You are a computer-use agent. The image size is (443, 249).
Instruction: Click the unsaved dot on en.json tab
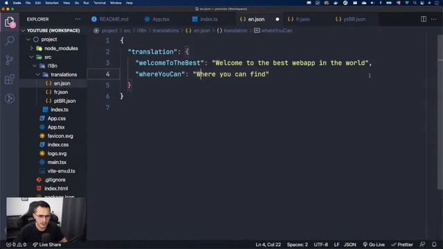pos(277,19)
